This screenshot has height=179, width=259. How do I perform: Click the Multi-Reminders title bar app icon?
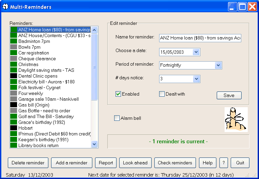[5, 7]
